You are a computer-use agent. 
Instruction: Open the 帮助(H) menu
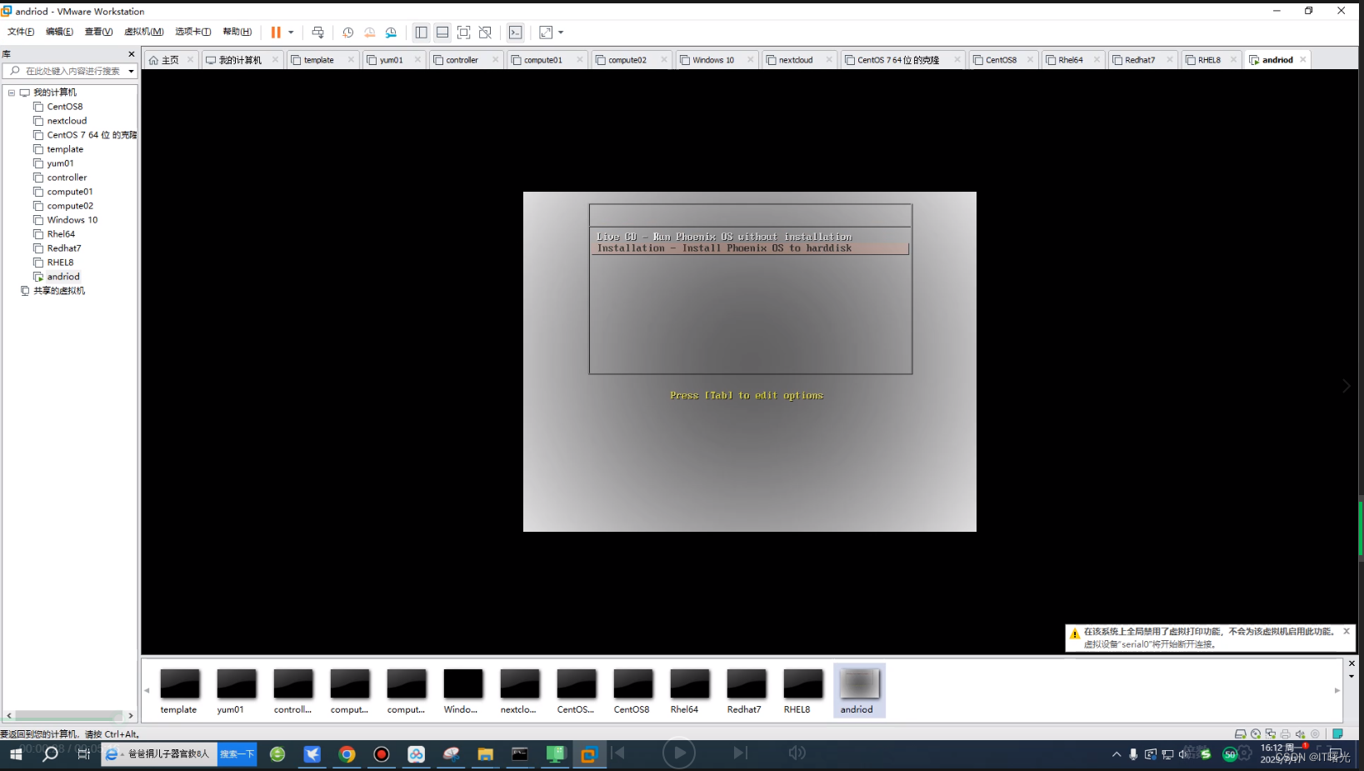237,32
